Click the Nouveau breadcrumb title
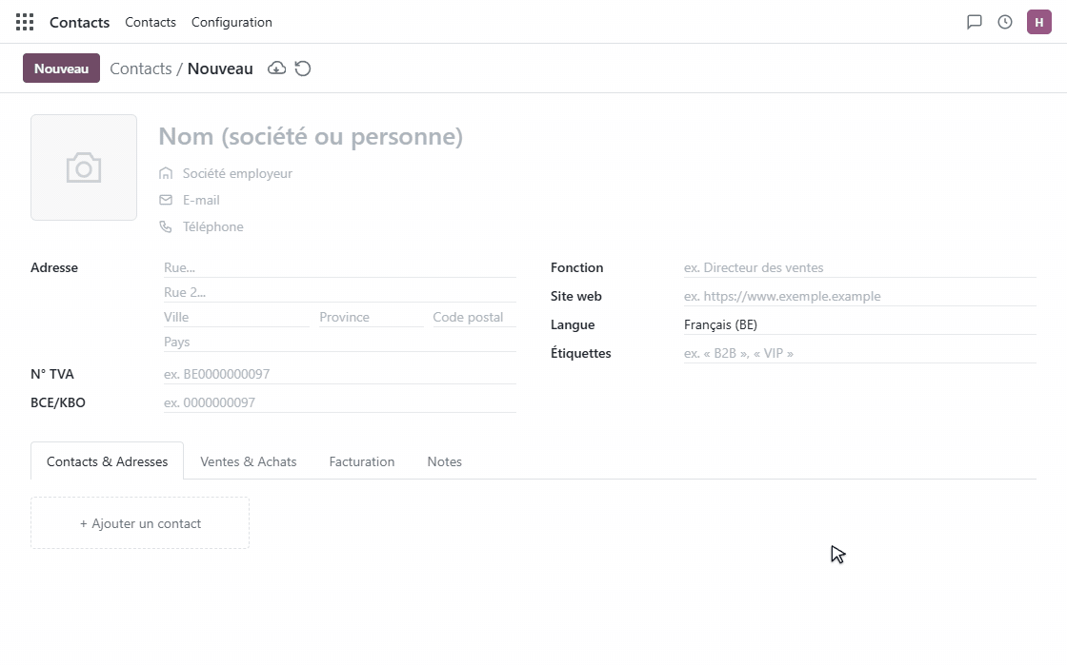1067x666 pixels. pyautogui.click(x=220, y=69)
